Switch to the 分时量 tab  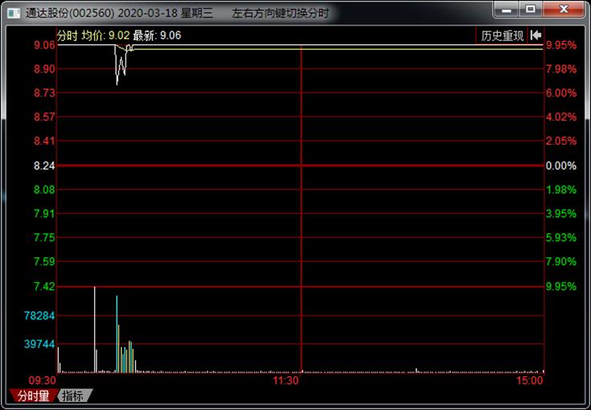[x=33, y=396]
